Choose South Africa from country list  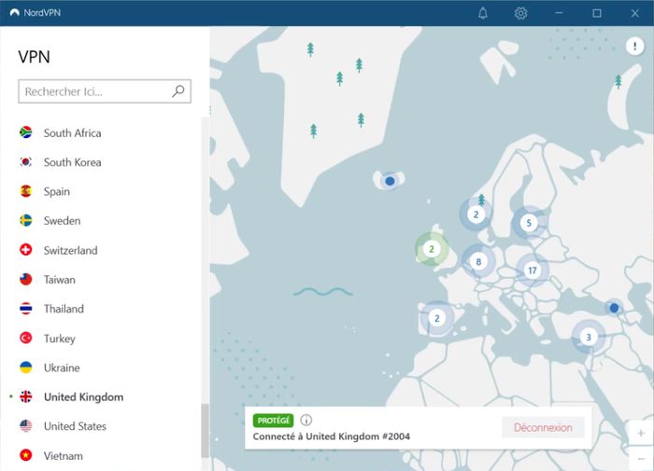click(73, 132)
